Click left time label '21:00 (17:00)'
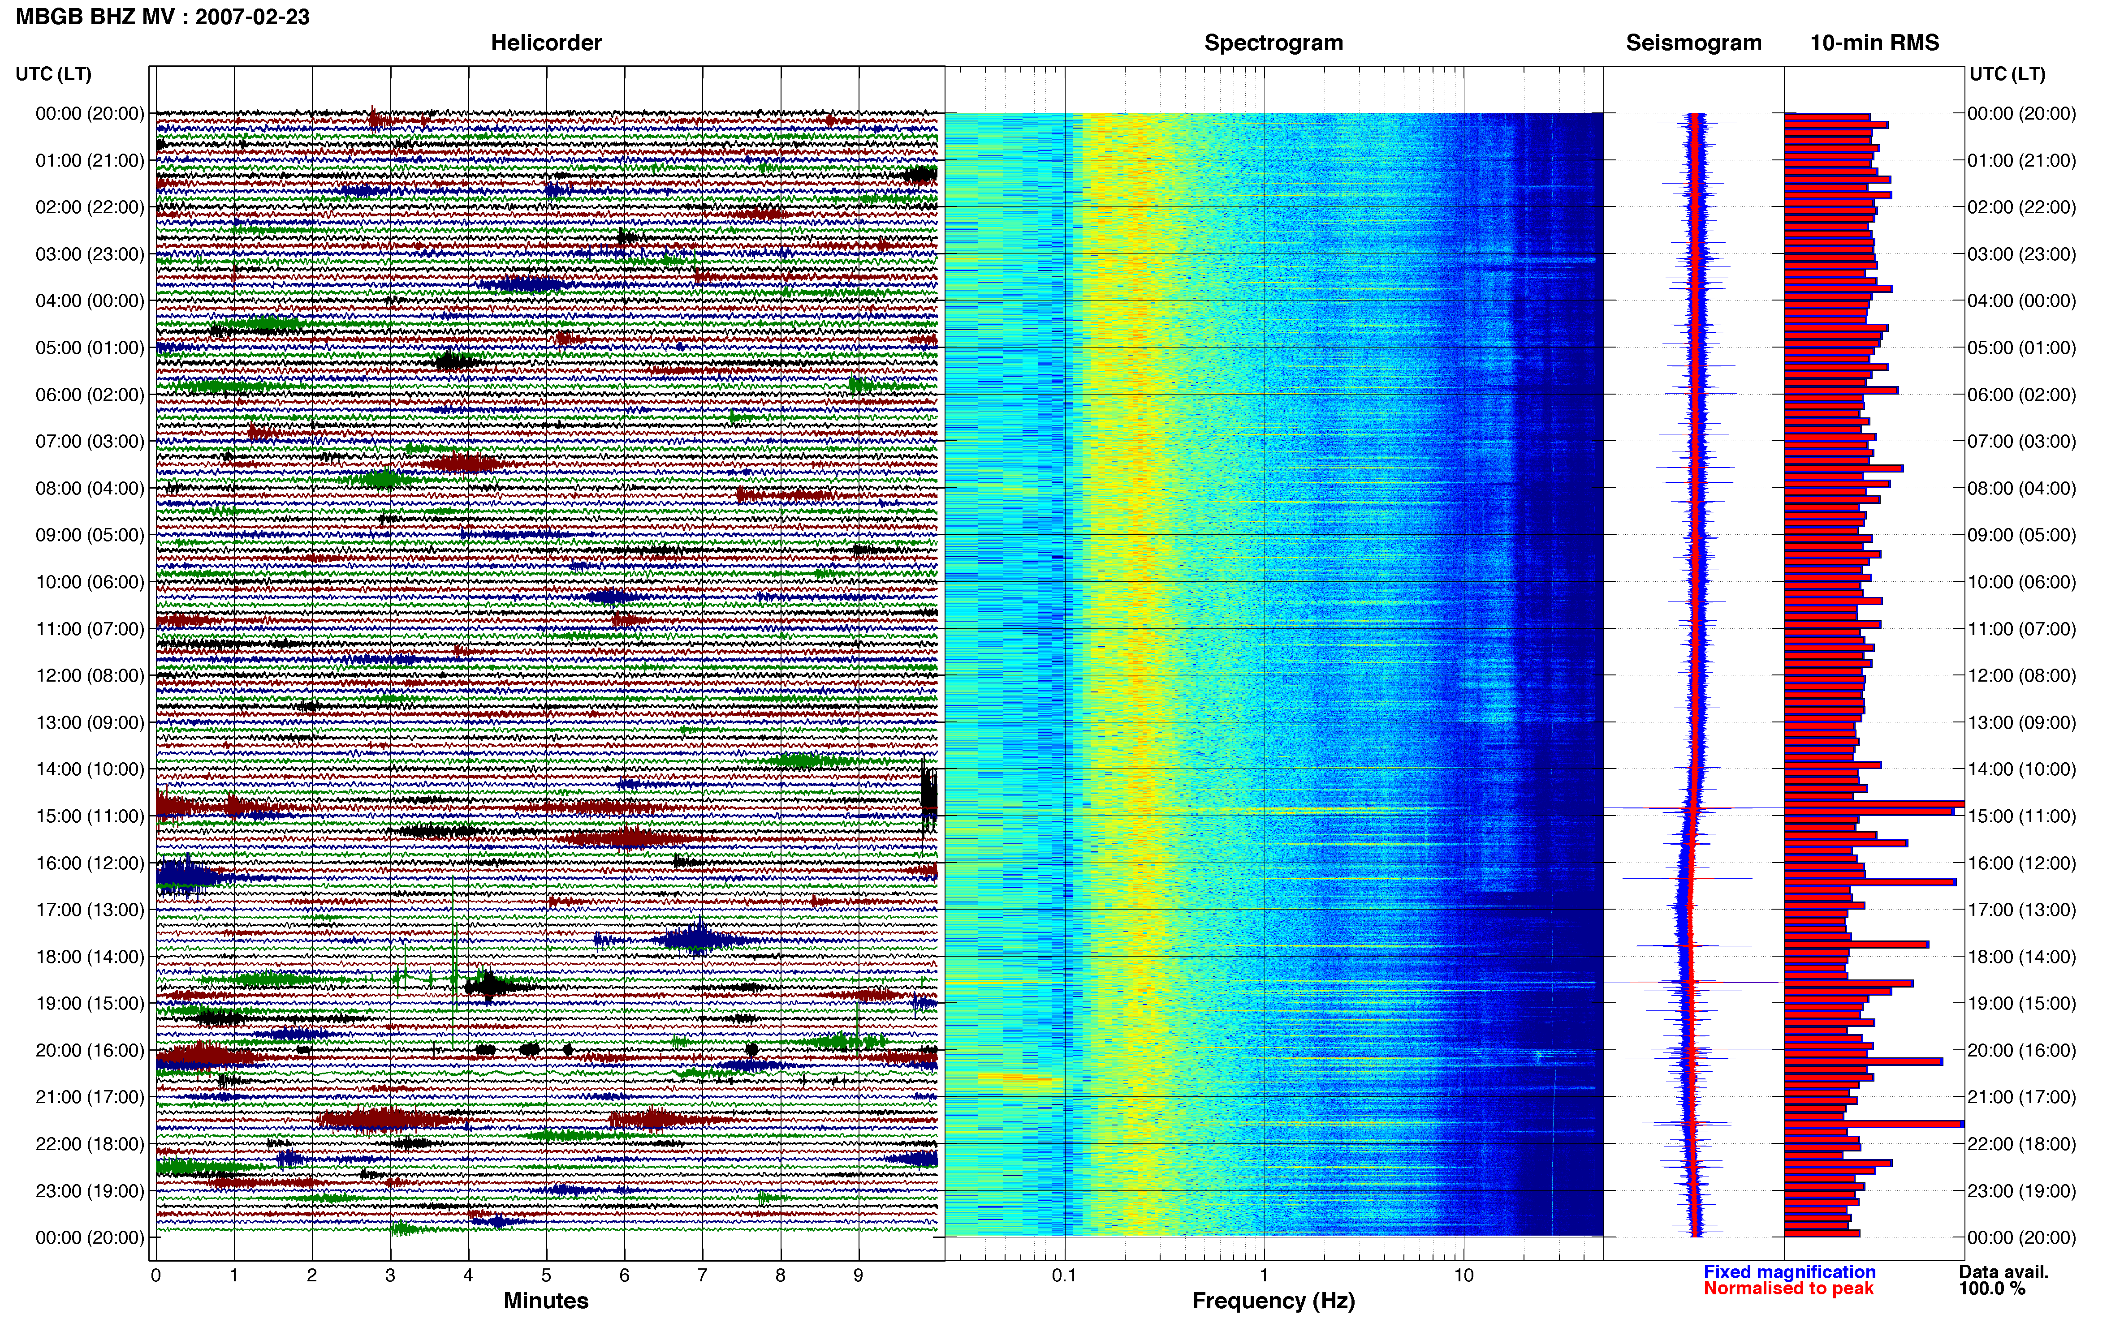2124x1327 pixels. [x=90, y=1097]
